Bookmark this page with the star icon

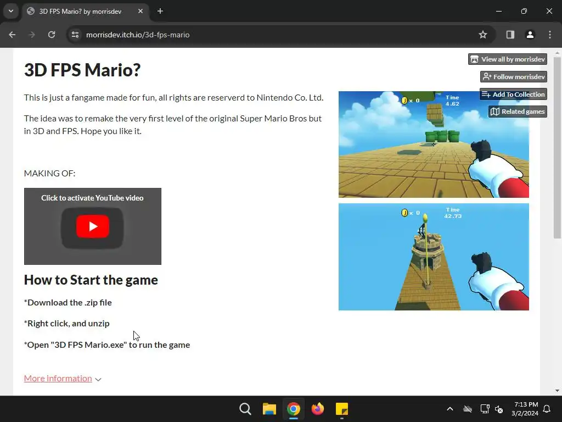click(x=483, y=35)
